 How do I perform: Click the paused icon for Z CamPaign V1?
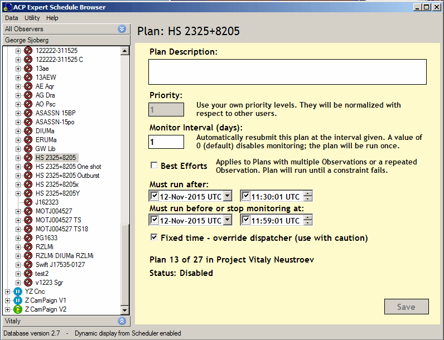[17, 300]
